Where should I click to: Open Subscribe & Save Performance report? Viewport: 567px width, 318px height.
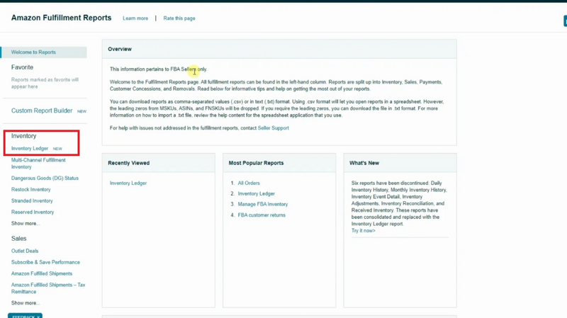(x=45, y=262)
